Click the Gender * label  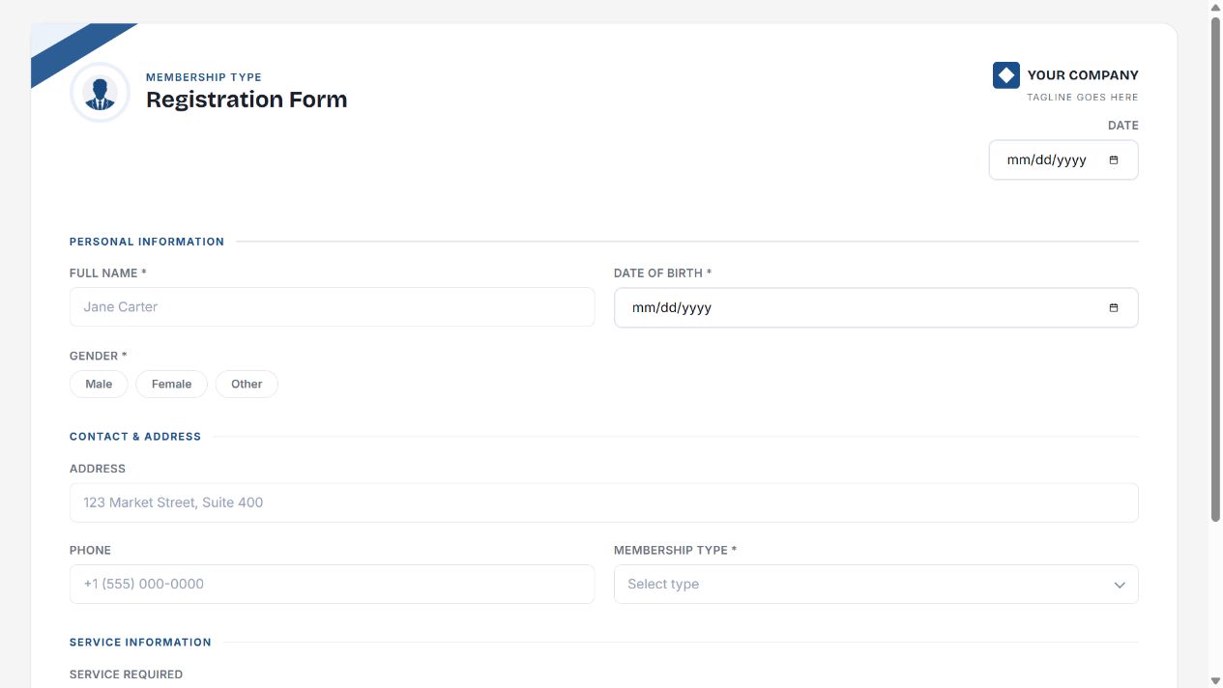(x=99, y=357)
